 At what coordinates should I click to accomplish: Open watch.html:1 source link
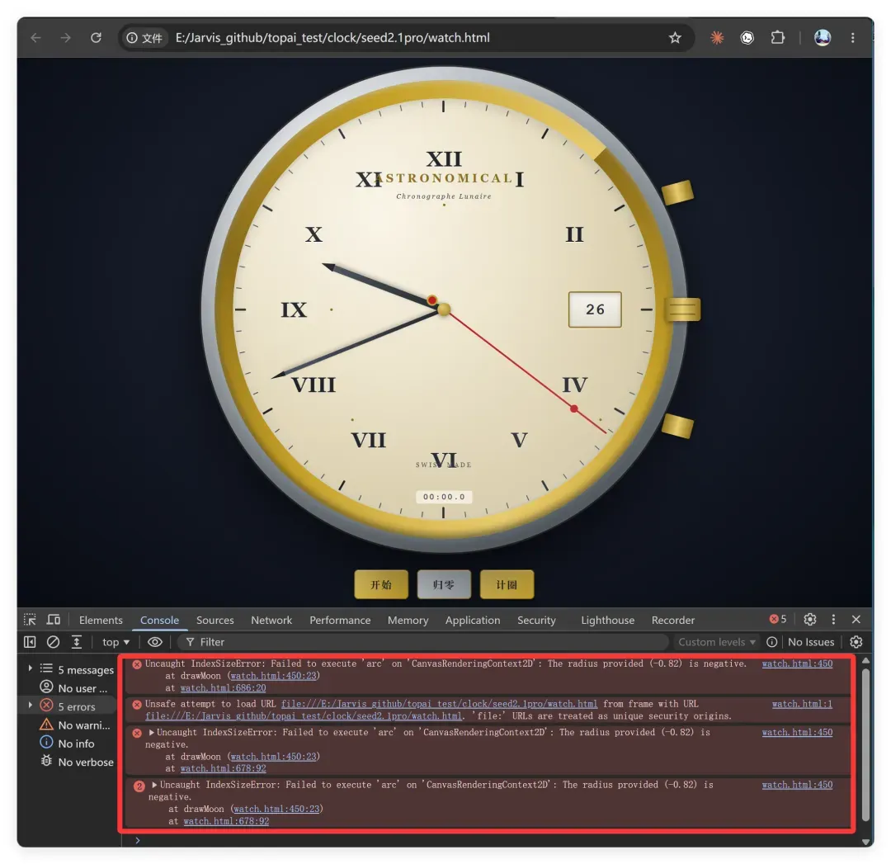[802, 704]
